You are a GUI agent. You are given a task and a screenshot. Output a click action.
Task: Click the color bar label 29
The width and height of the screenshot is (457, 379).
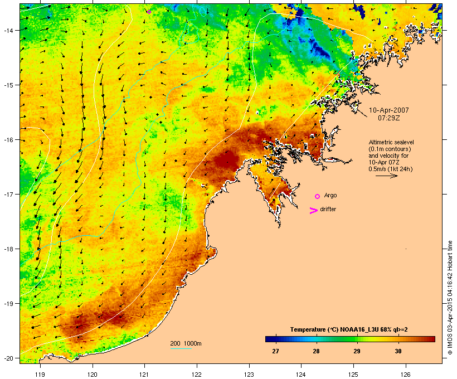tap(357, 351)
